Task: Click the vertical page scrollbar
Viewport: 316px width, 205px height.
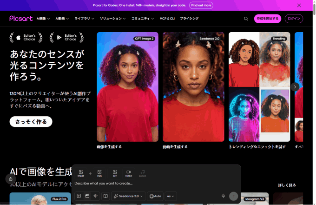Action: point(314,102)
